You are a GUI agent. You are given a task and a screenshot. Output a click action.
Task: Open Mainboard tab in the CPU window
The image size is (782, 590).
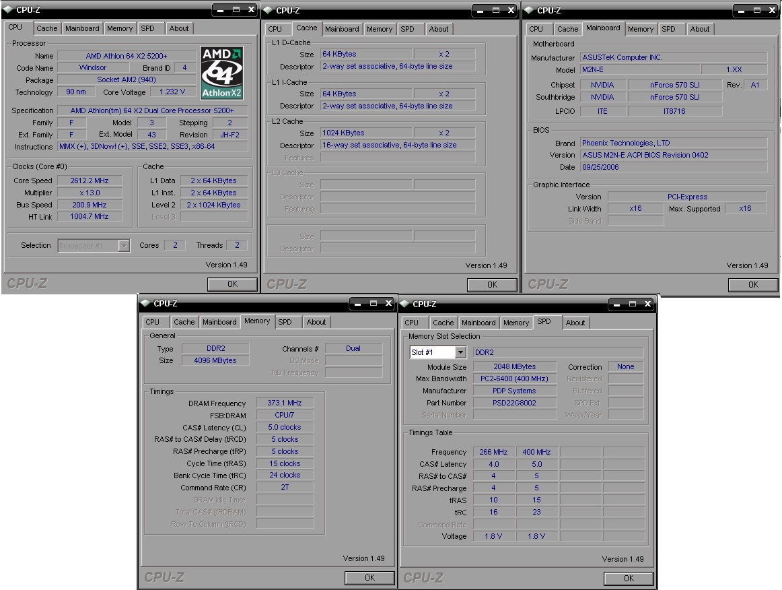[x=82, y=28]
